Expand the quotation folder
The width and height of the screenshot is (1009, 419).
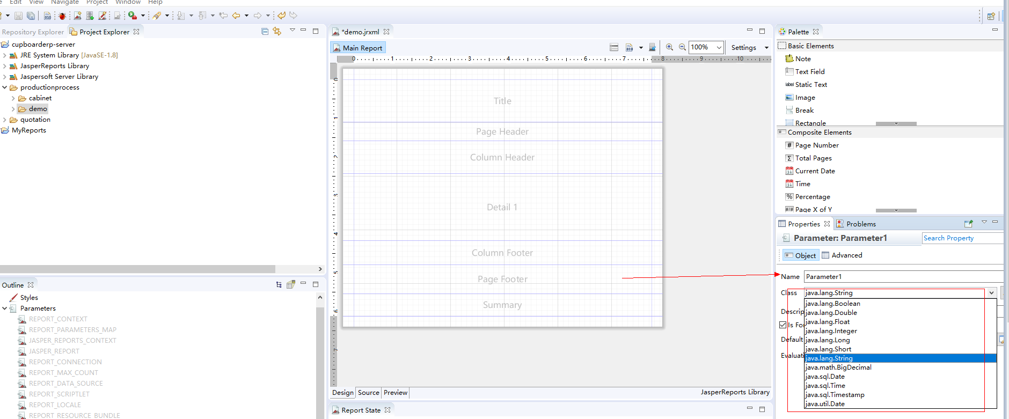(5, 120)
